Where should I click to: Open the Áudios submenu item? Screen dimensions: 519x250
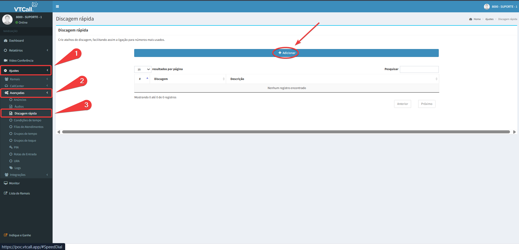pyautogui.click(x=19, y=107)
